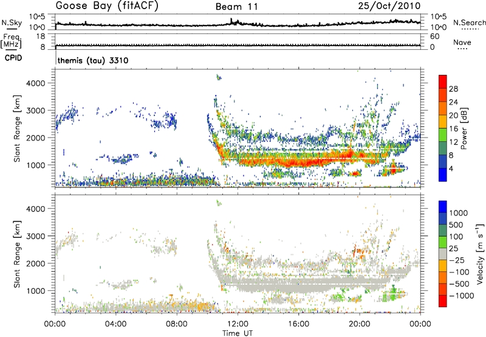Click the 3000 km tick of the power panel

(x=35, y=111)
